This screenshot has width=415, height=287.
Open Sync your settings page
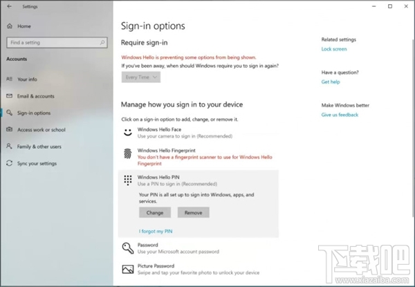[37, 163]
